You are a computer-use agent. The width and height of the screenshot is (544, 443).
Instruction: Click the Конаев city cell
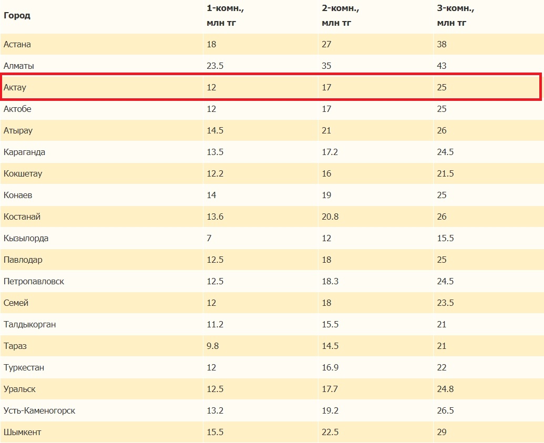(18, 195)
